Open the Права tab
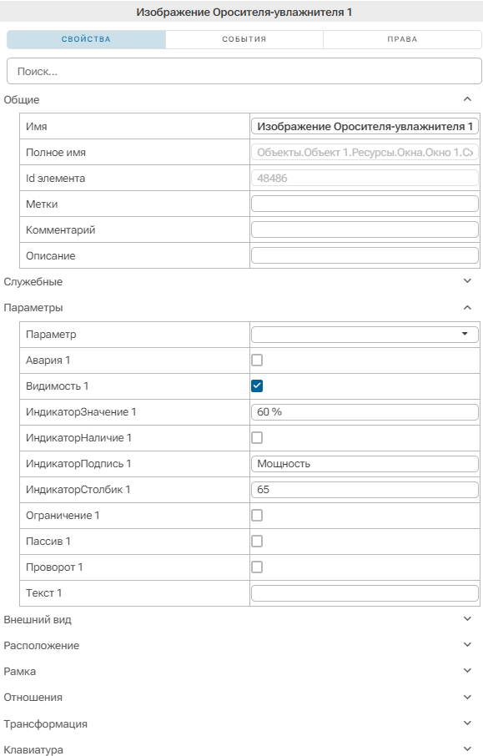Viewport: 483px width, 756px height. click(402, 39)
